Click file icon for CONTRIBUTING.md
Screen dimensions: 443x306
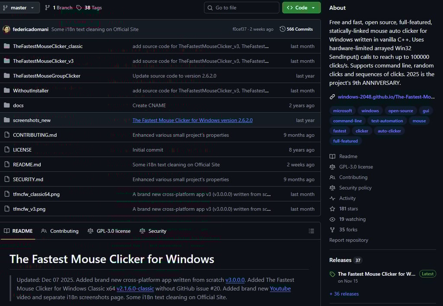7,135
